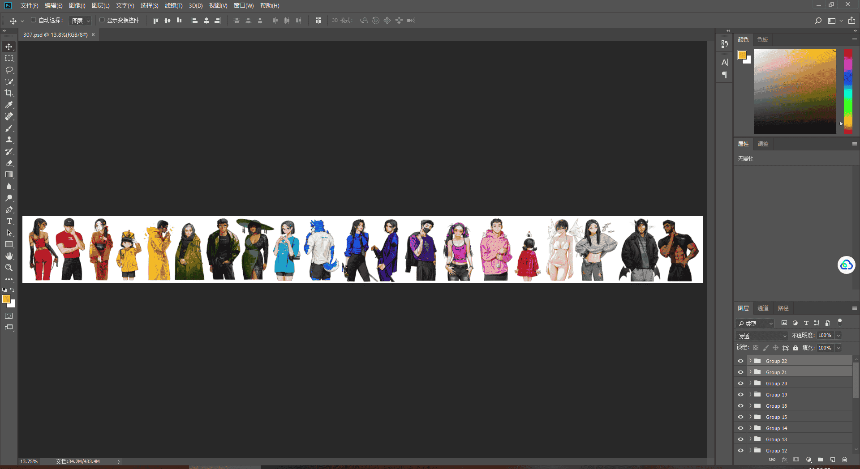Open the opacity percentage dropdown arrow
The image size is (860, 469).
838,336
